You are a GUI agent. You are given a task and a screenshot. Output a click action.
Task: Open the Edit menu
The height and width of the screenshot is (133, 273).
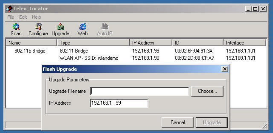(23, 17)
